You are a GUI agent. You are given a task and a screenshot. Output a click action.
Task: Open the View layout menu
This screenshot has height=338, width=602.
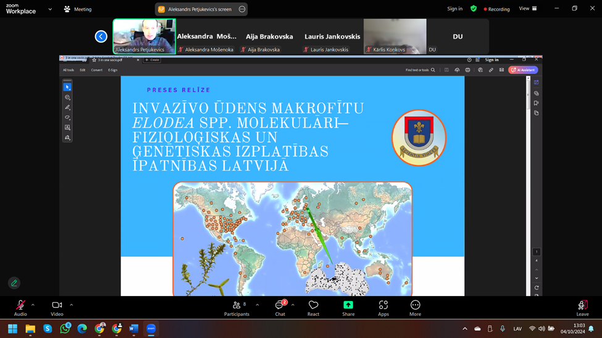[x=528, y=9]
